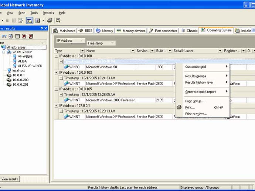The width and height of the screenshot is (255, 191).
Task: Click the IP Address group-by box
Action: (x=71, y=41)
